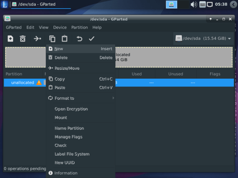Viewport: 238px width, 178px height.
Task: Select Copy in the context menu
Action: [81, 79]
